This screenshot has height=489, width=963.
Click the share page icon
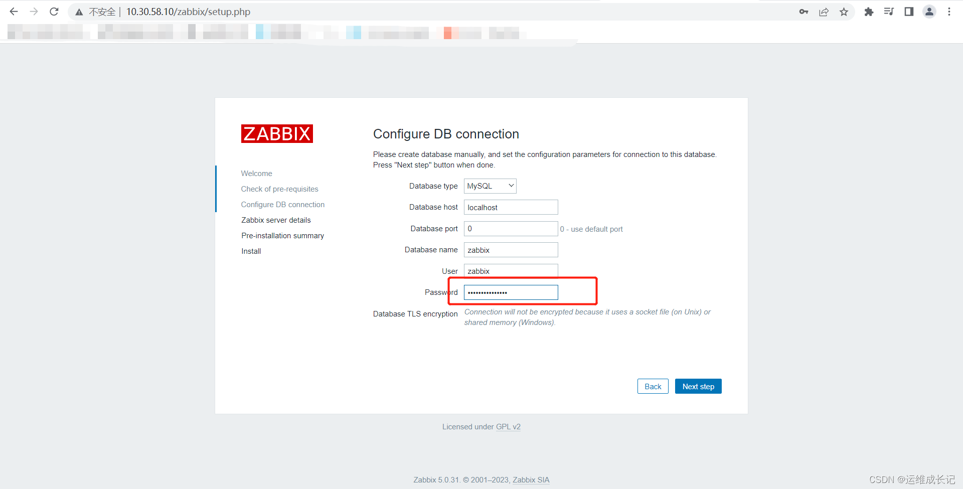pyautogui.click(x=824, y=12)
